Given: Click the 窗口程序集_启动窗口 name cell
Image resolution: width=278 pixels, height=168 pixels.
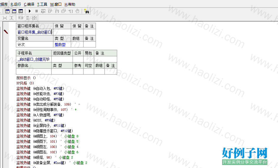Looking at the screenshot, I should click(35, 32).
